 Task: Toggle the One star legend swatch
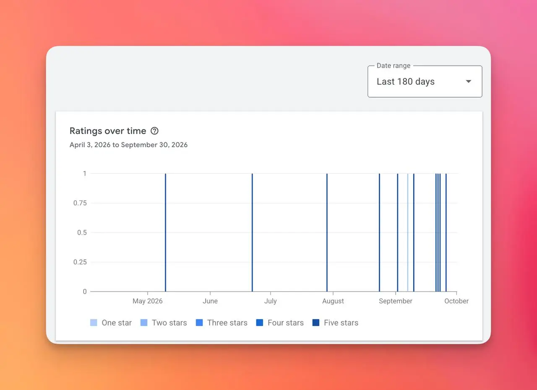pyautogui.click(x=94, y=323)
